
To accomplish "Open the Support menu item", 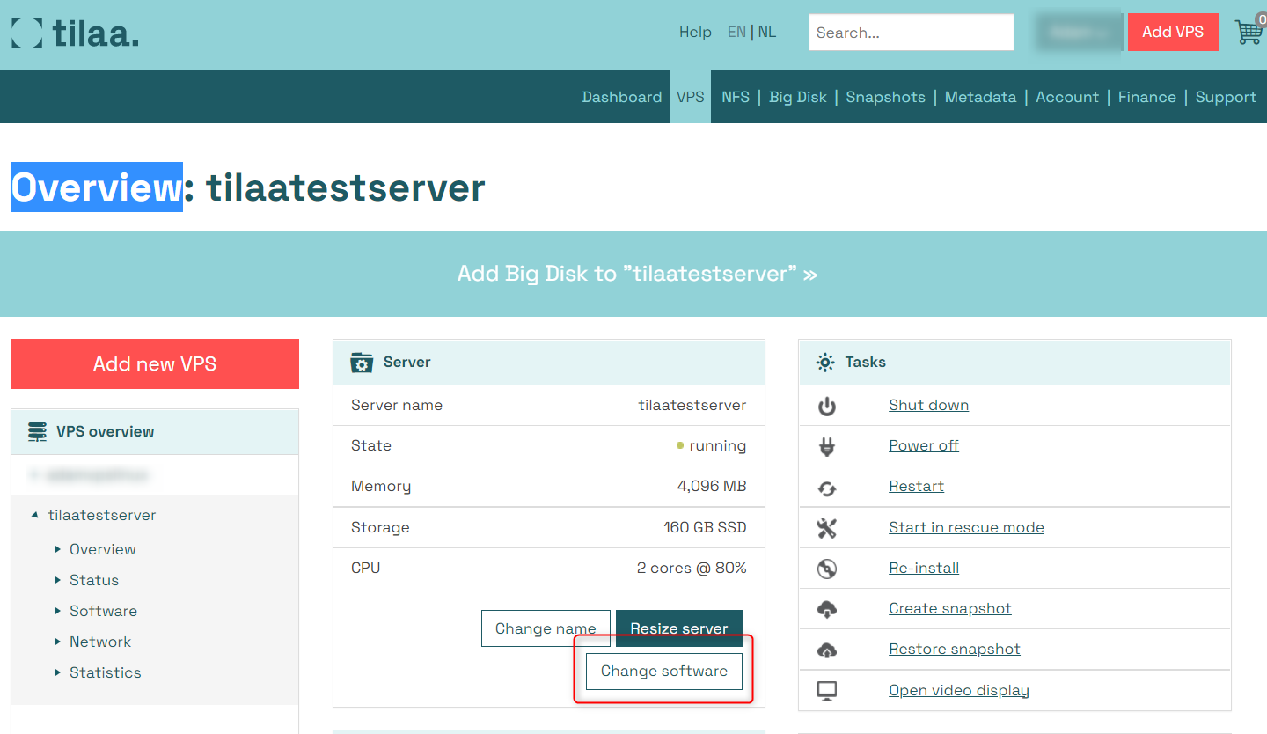I will [x=1226, y=97].
